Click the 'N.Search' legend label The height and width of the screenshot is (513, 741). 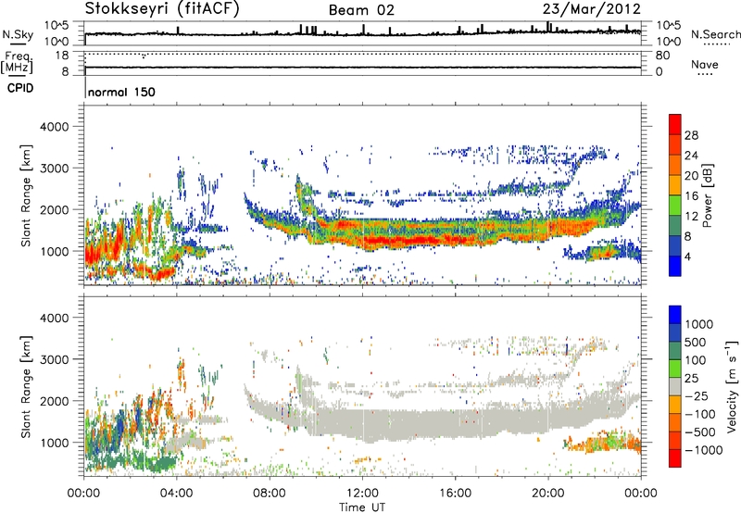716,34
